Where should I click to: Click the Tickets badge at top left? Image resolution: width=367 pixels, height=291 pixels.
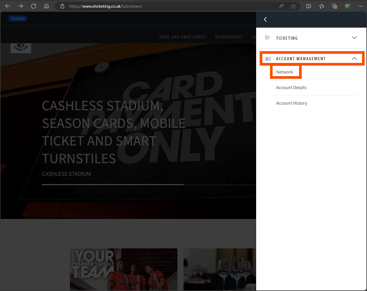[18, 19]
